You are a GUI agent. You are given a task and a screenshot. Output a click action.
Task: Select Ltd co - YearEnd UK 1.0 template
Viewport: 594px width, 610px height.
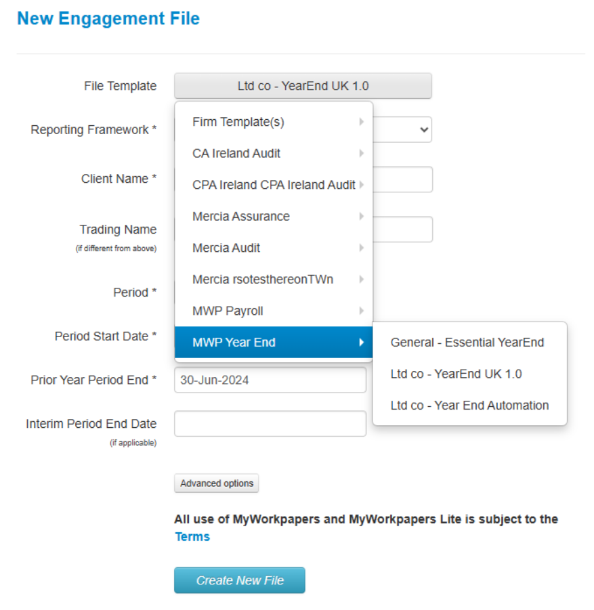(x=456, y=374)
